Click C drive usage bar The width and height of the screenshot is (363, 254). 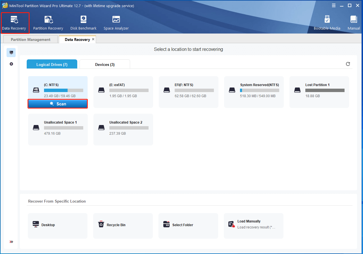[64, 90]
